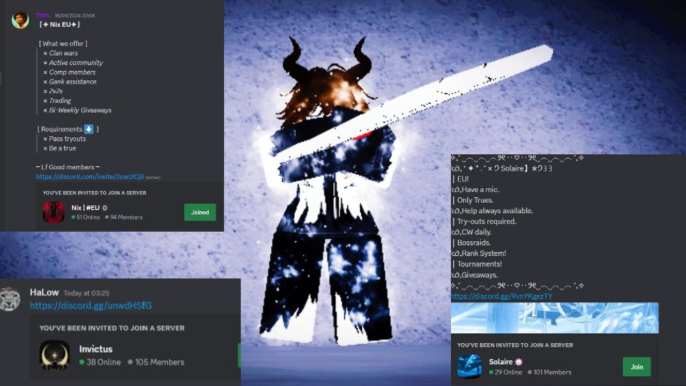Click the down arrow emoji beside Requirements
The image size is (686, 386).
pyautogui.click(x=88, y=129)
